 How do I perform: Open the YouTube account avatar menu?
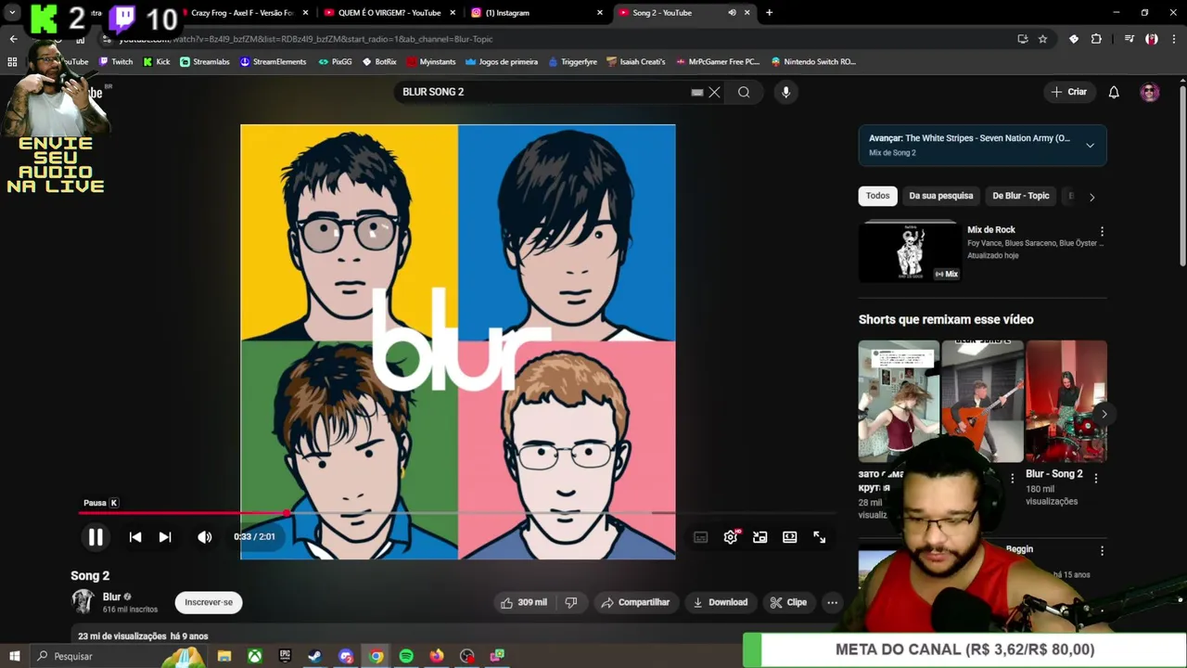1150,92
